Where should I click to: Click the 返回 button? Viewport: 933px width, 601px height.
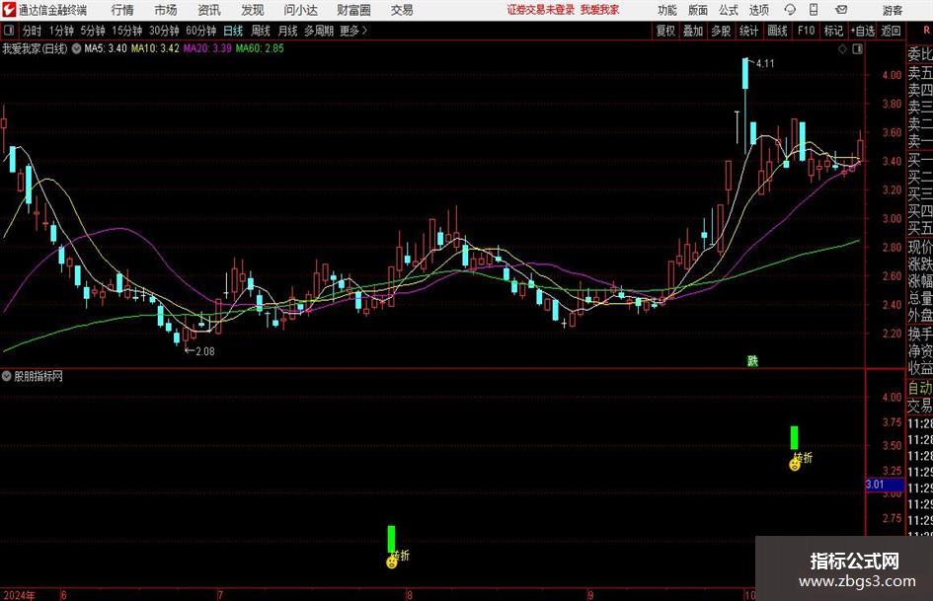891,31
